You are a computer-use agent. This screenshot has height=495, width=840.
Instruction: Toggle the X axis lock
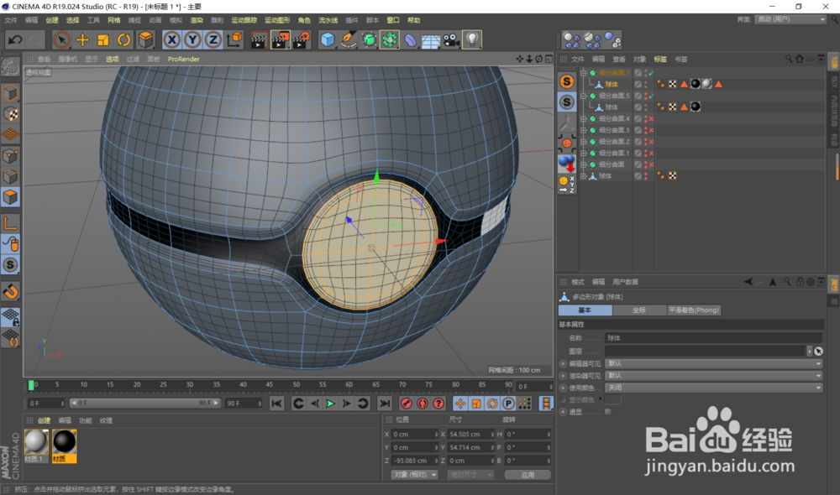click(x=172, y=39)
